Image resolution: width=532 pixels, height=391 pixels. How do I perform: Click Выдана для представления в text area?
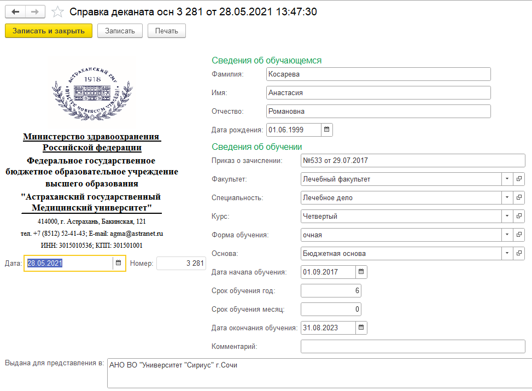click(x=320, y=373)
